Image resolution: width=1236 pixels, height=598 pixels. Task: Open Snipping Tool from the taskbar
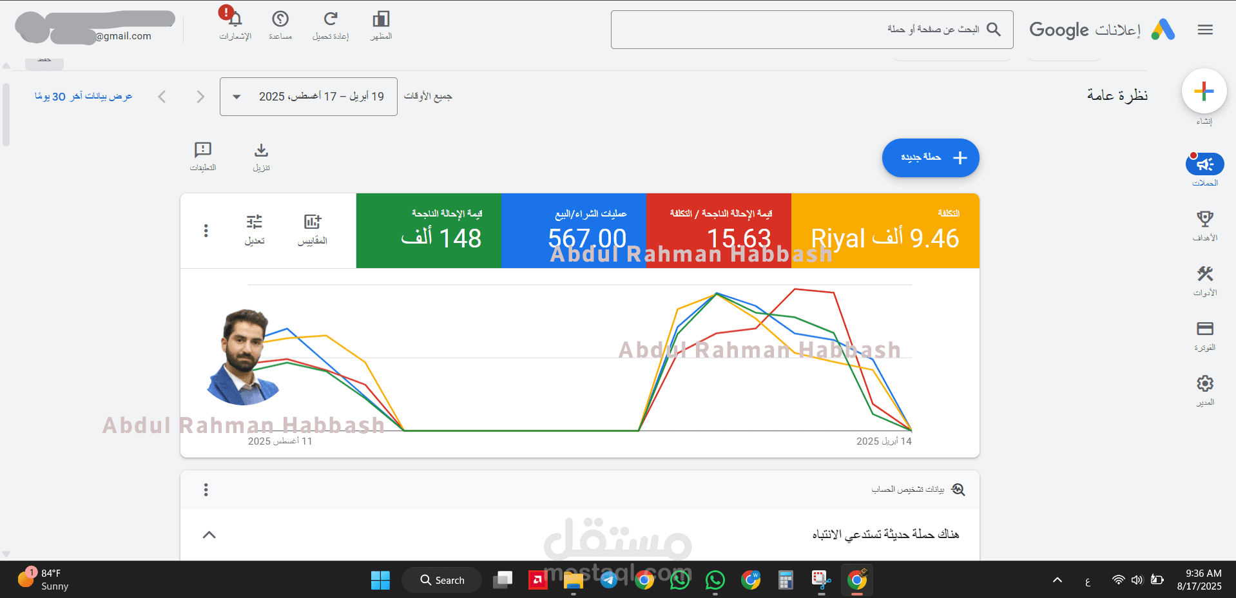point(821,580)
